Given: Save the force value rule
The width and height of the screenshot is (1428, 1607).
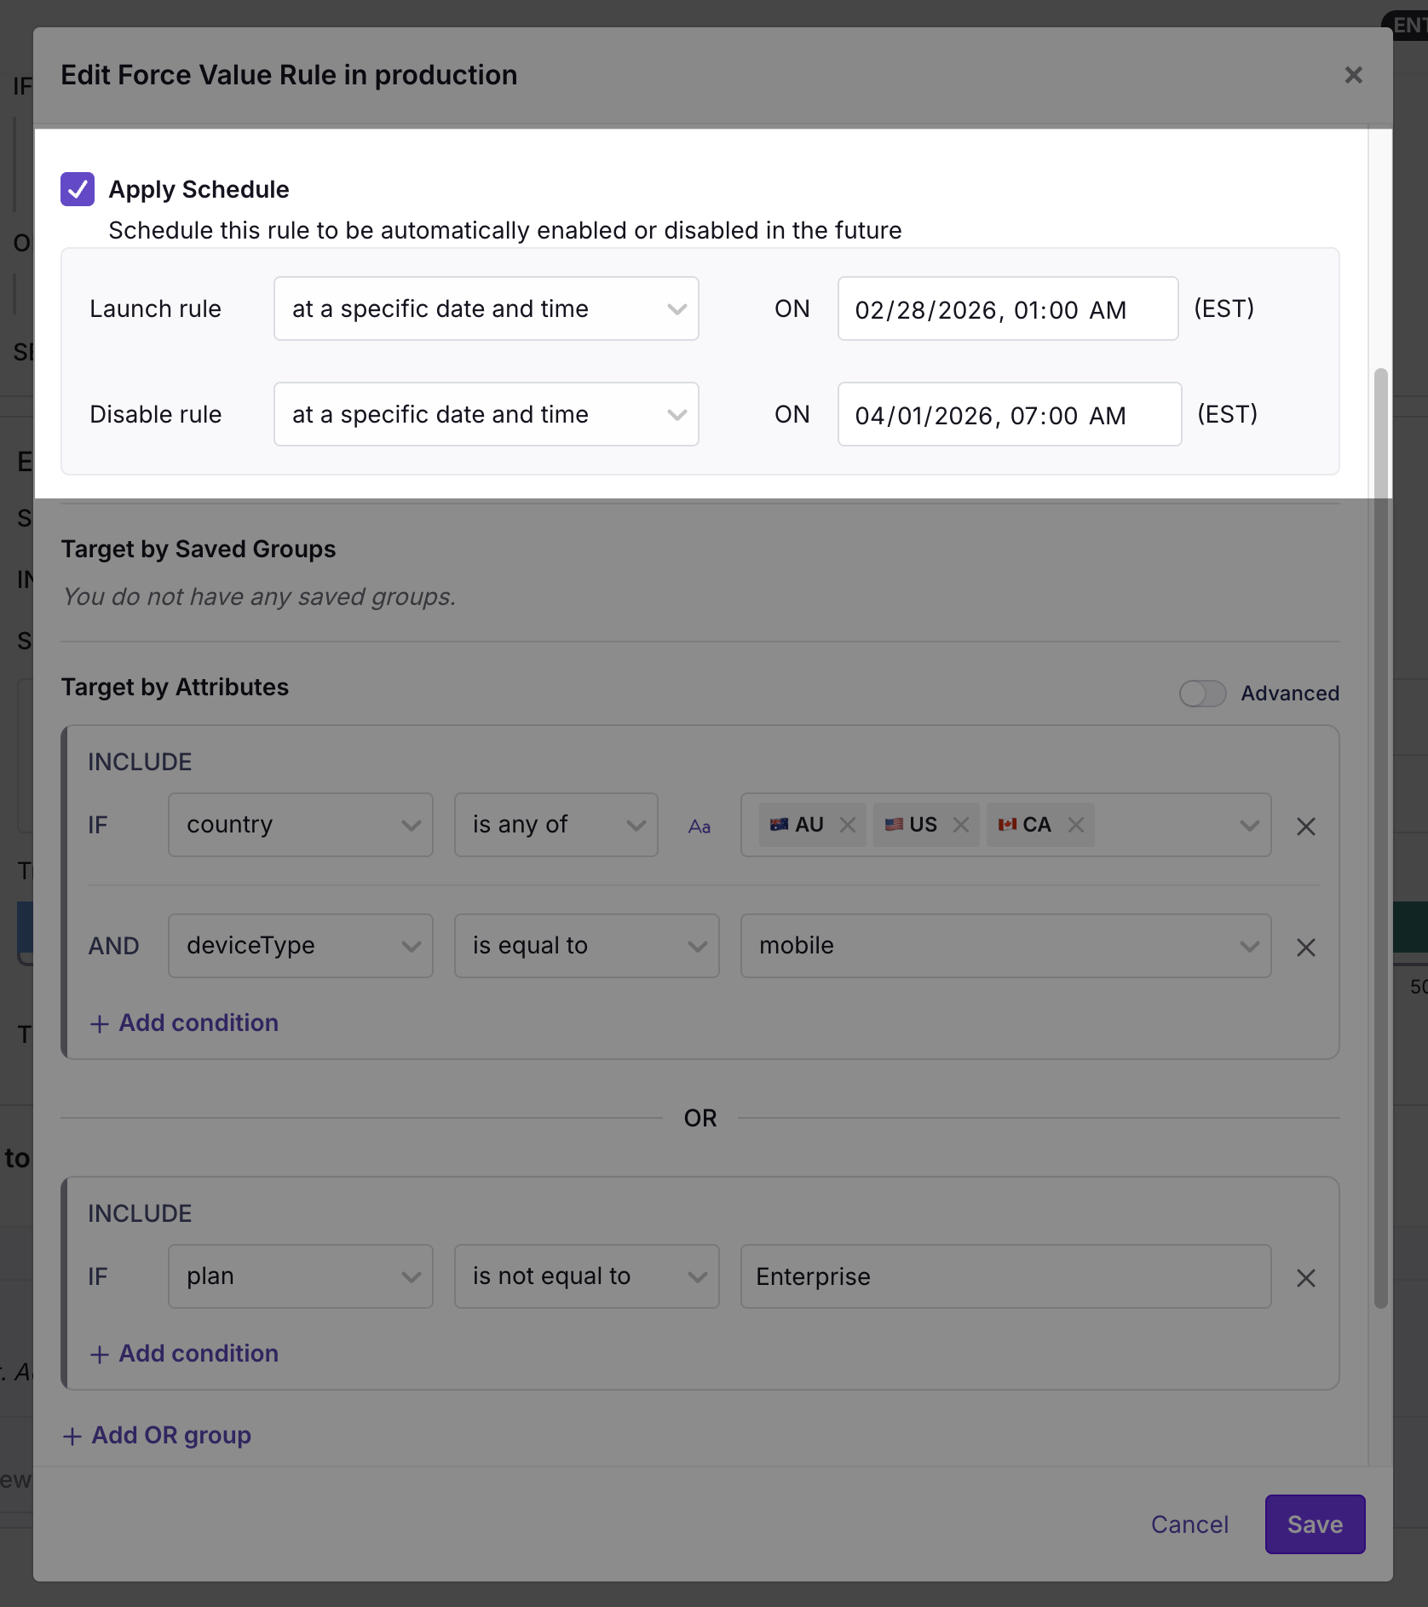Looking at the screenshot, I should [1315, 1524].
